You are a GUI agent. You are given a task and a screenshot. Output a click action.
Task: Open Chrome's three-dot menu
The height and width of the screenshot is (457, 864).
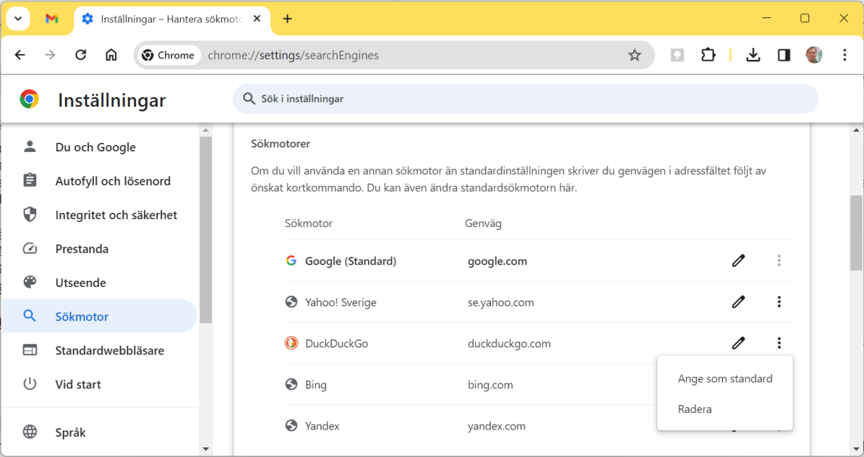844,54
